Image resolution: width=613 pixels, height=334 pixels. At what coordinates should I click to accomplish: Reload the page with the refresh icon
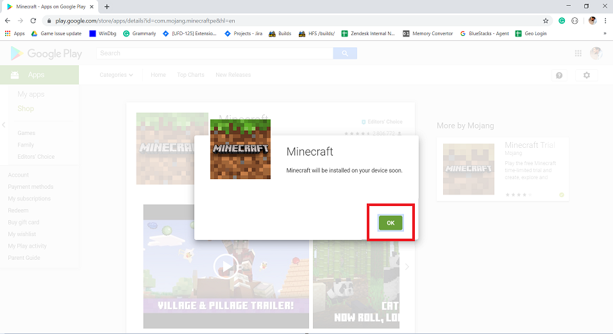coord(33,20)
